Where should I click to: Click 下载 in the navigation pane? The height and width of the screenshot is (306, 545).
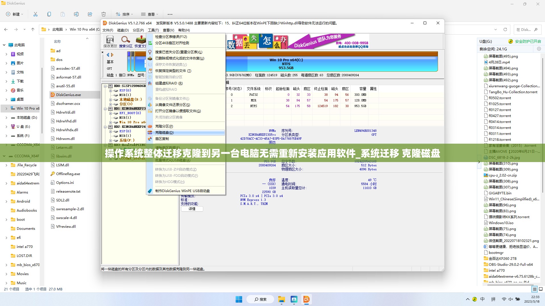coord(20,81)
